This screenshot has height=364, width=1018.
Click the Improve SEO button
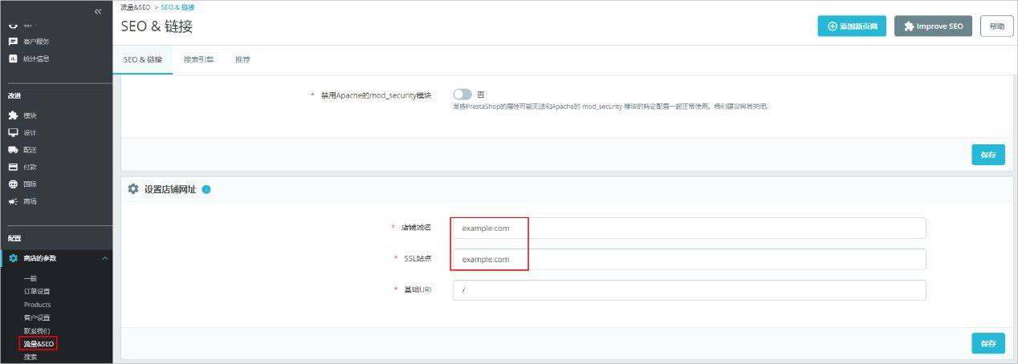click(x=933, y=26)
